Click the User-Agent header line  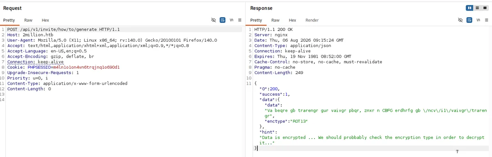[112, 40]
